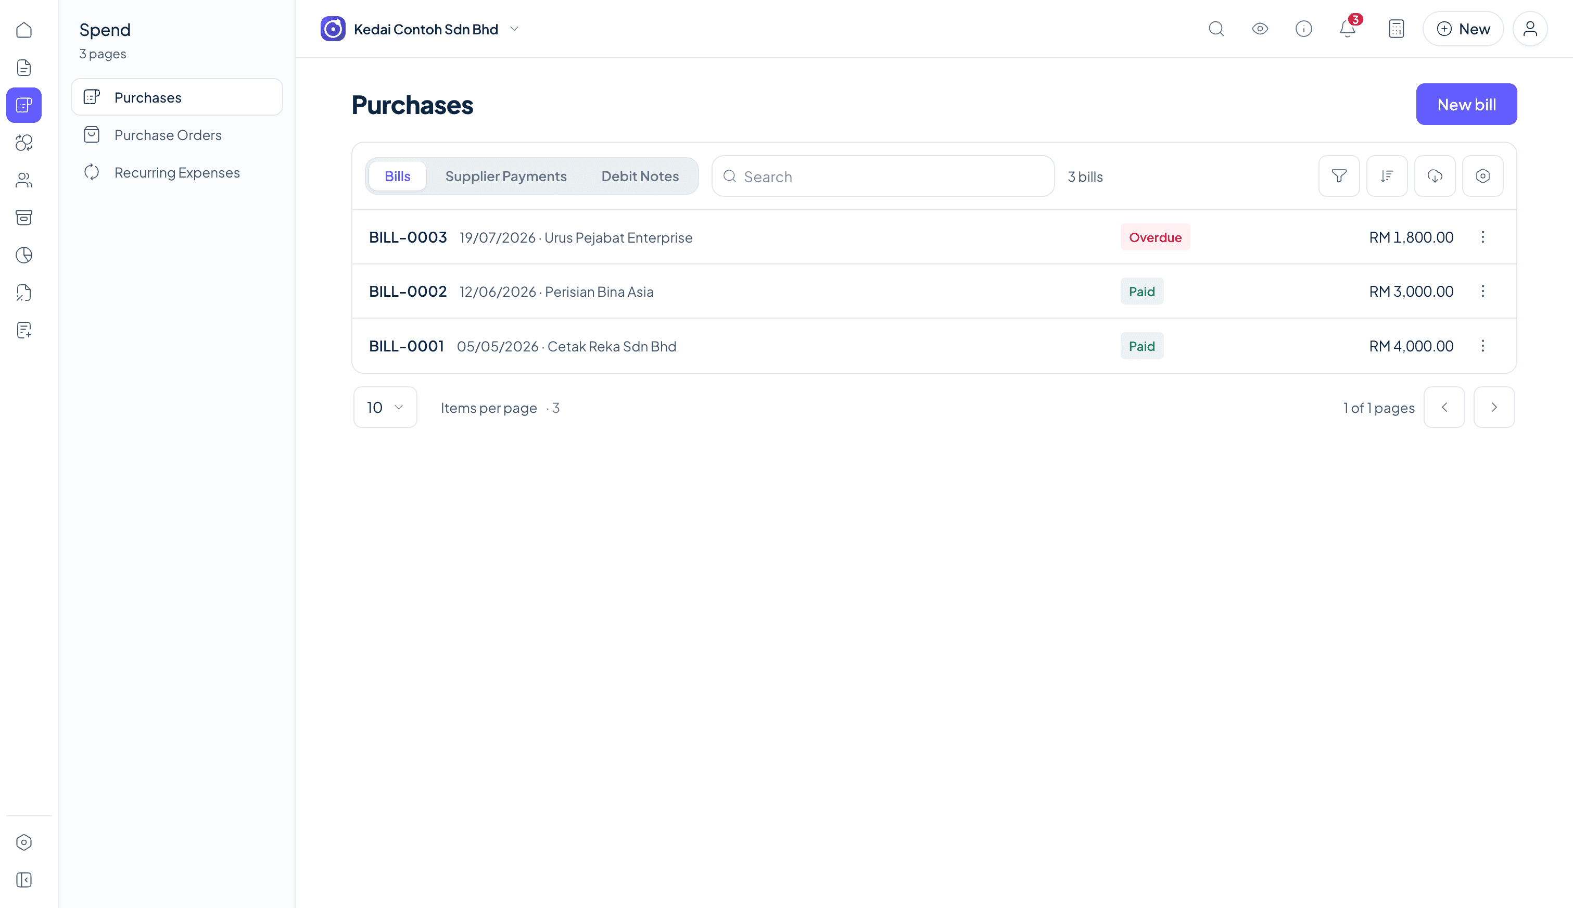1573x908 pixels.
Task: Click the New button in header
Action: 1463,29
